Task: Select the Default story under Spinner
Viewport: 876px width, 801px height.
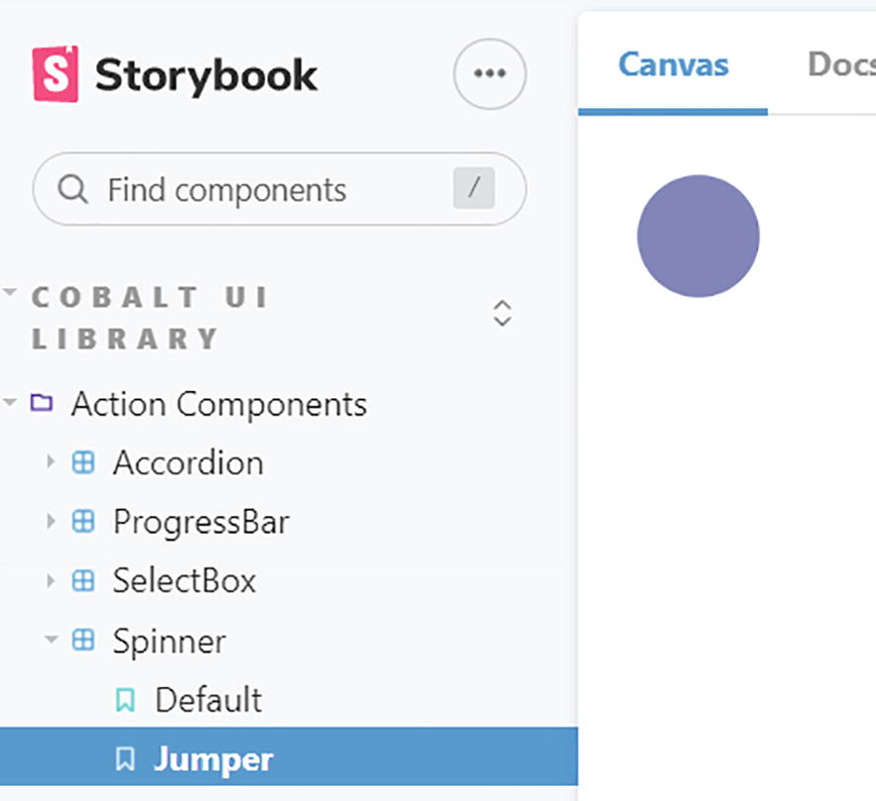Action: 208,700
